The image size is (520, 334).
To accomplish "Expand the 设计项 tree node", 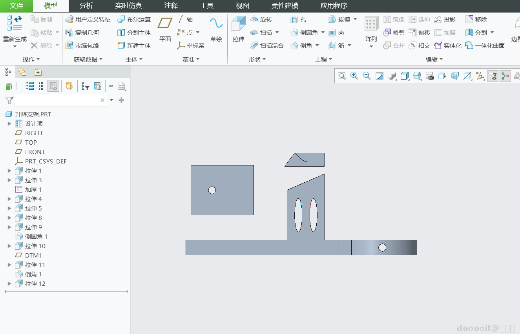I will coord(10,124).
